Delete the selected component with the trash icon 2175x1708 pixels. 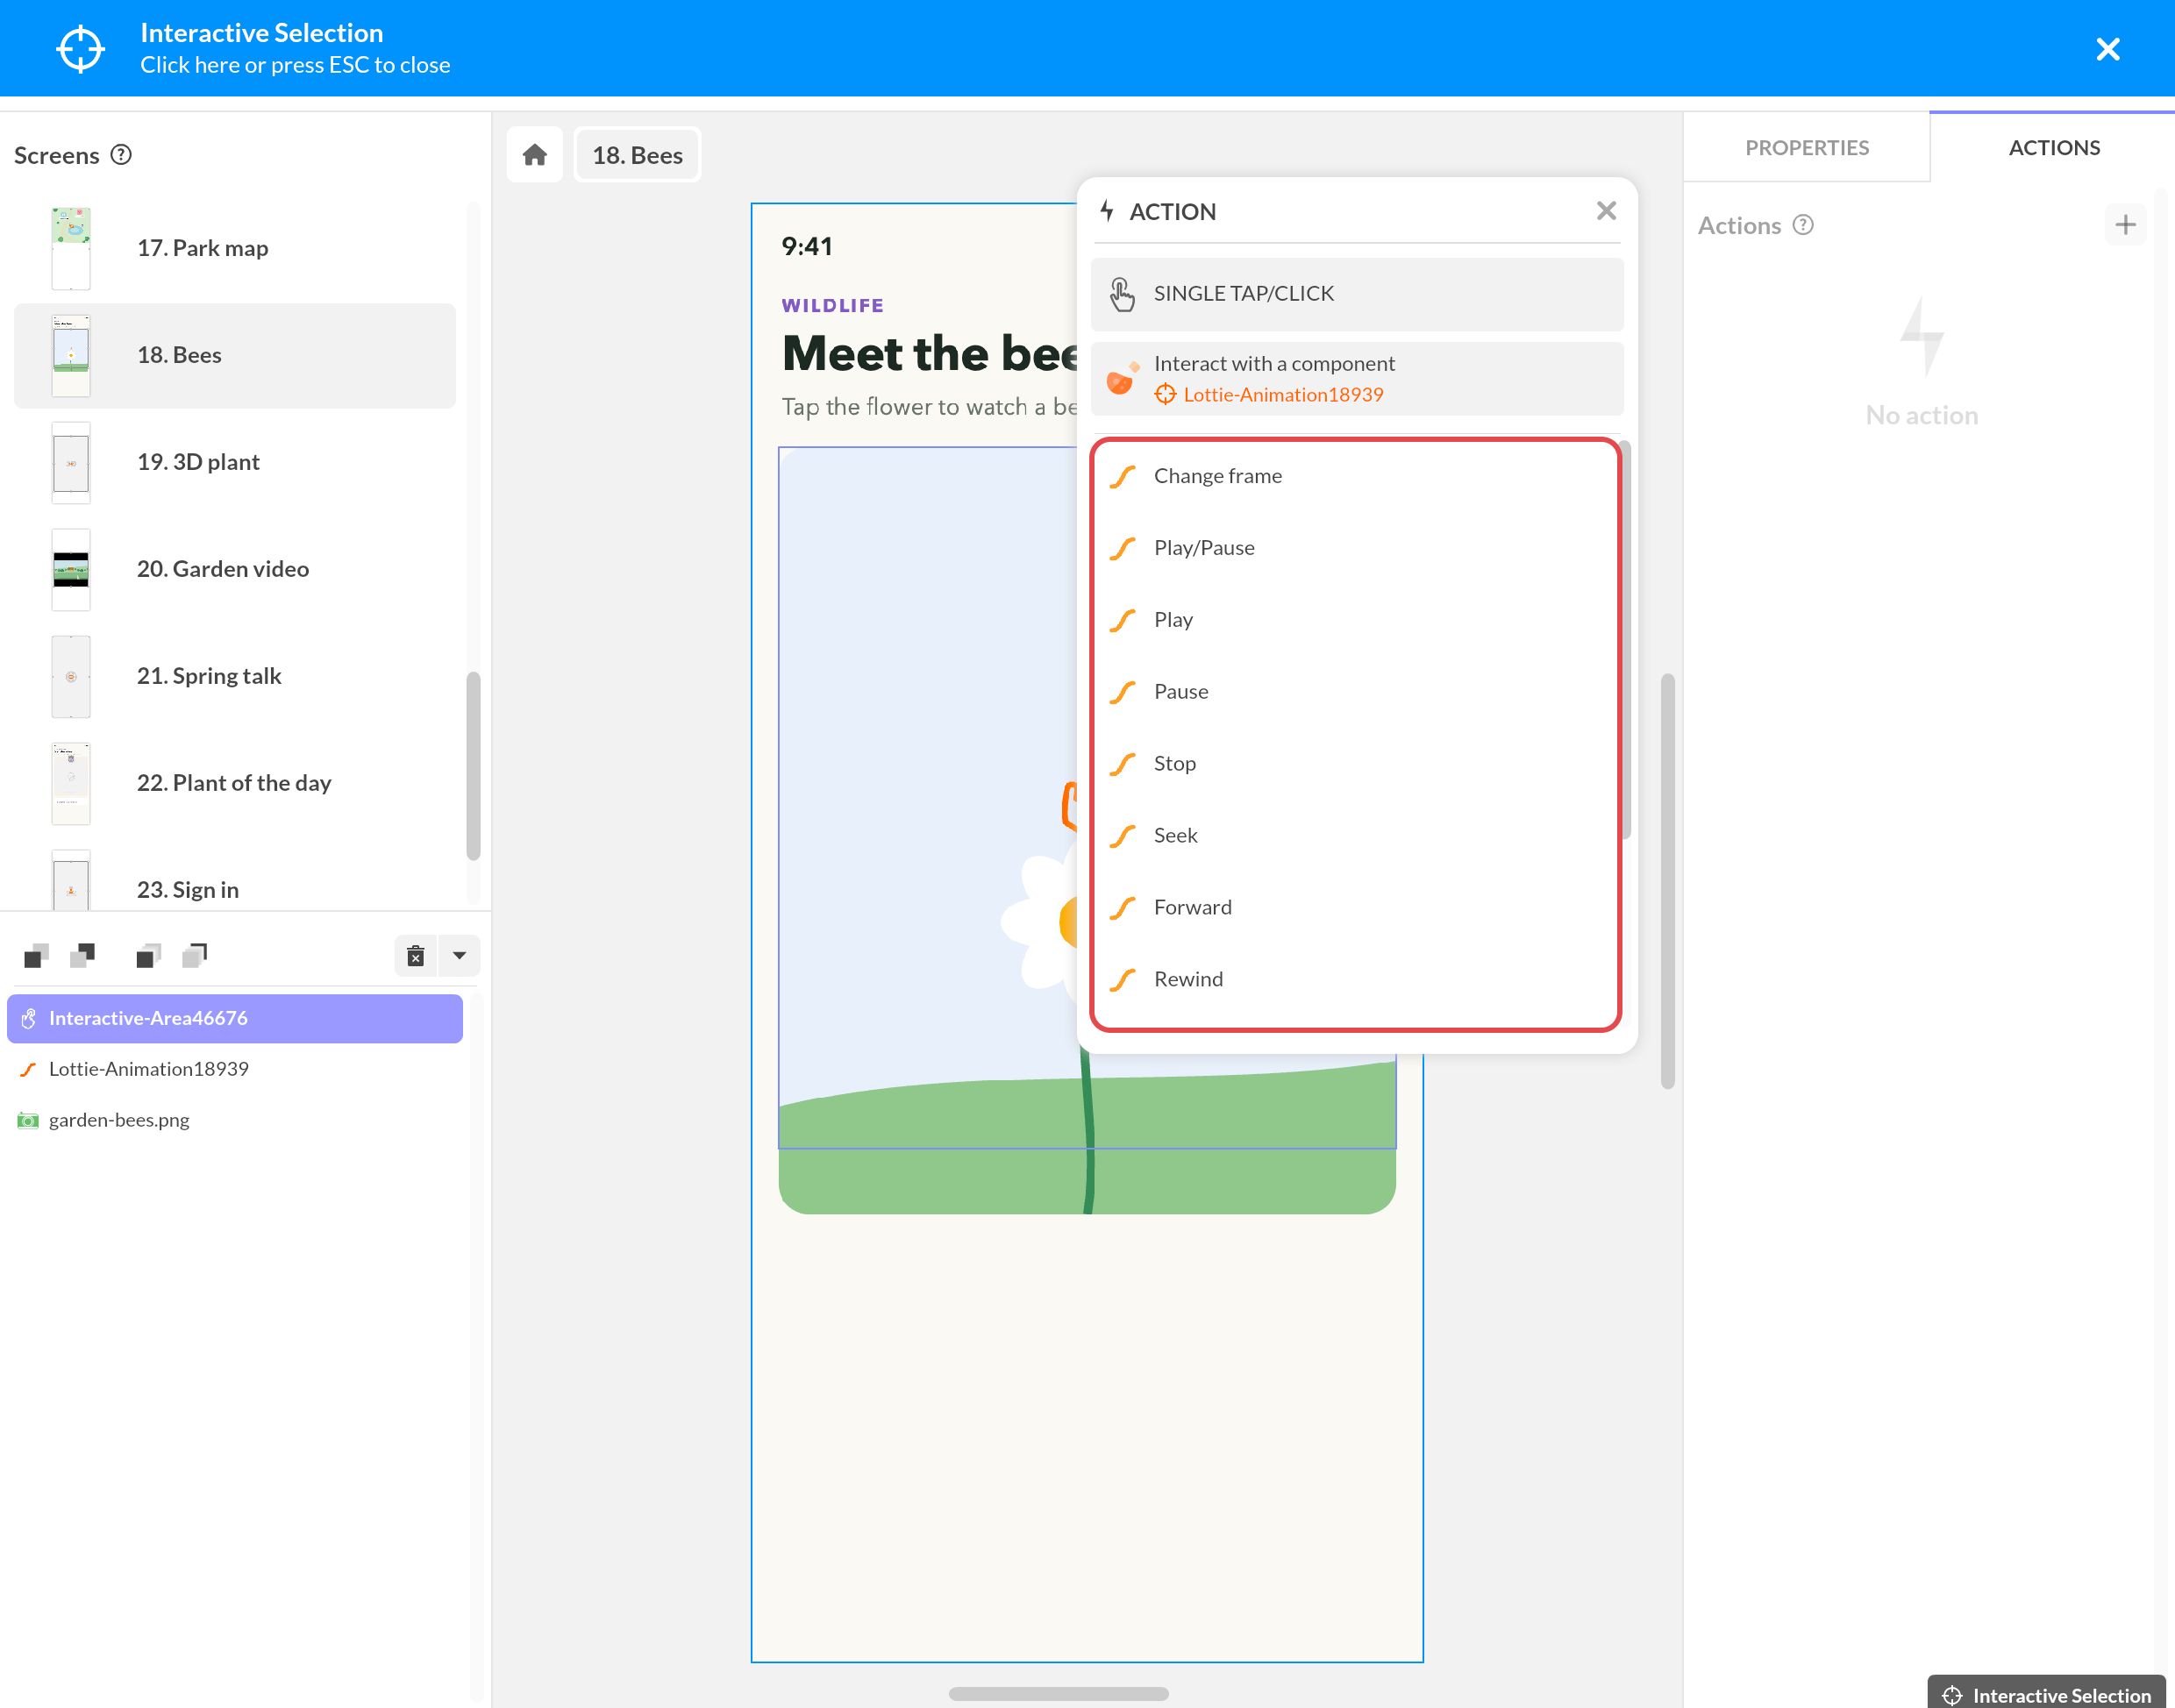pyautogui.click(x=416, y=956)
